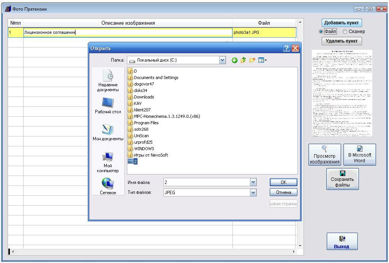Select the Program Files folder
The image size is (389, 263).
point(146,123)
